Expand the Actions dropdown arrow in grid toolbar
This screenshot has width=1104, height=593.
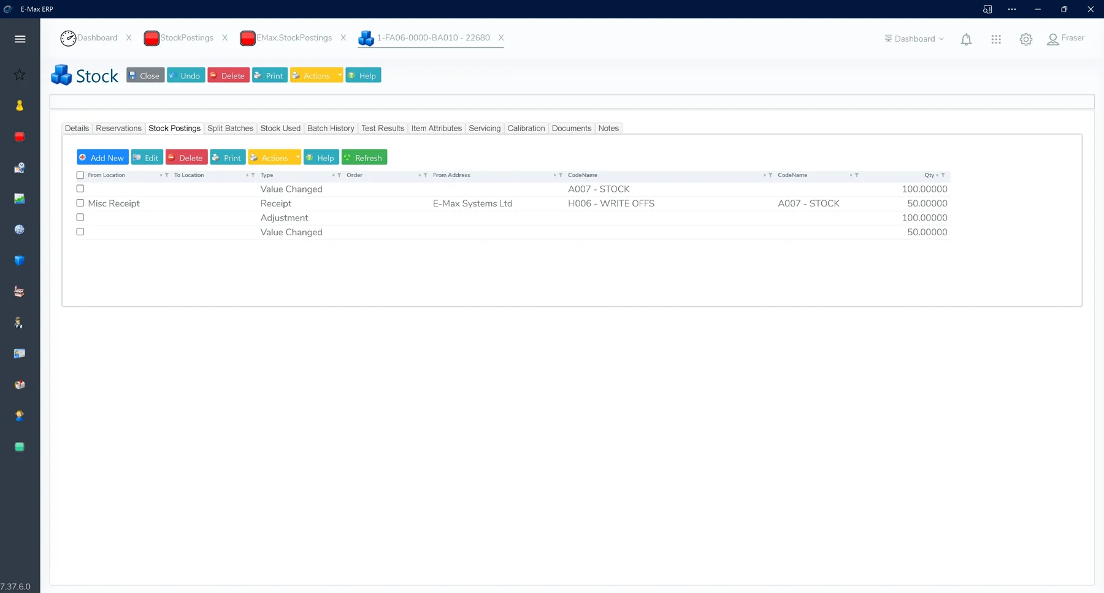tap(297, 157)
